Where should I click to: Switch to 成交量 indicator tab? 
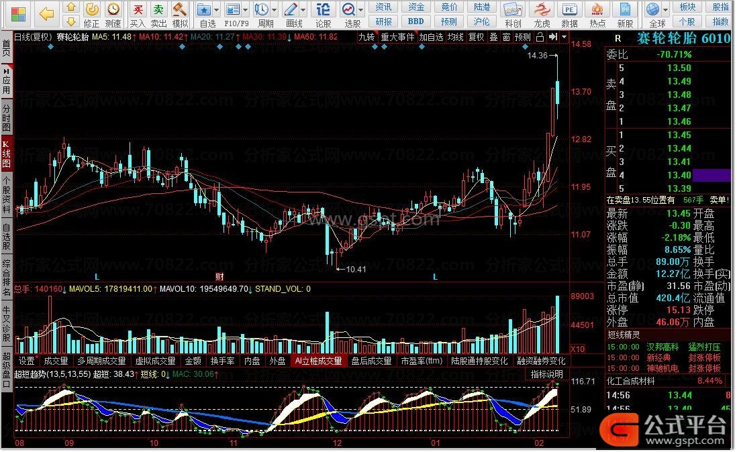[x=56, y=361]
